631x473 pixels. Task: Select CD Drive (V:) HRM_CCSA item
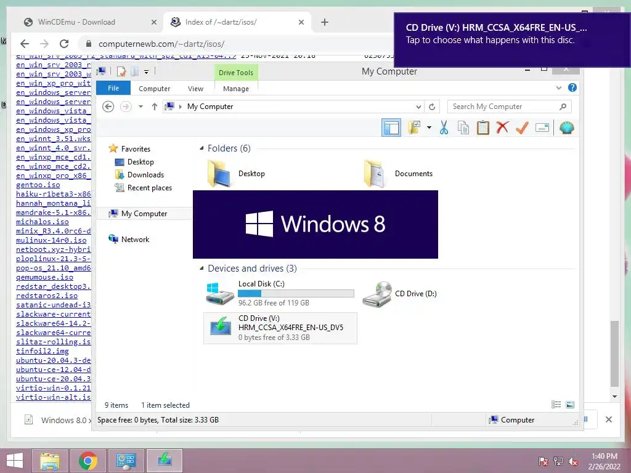280,328
